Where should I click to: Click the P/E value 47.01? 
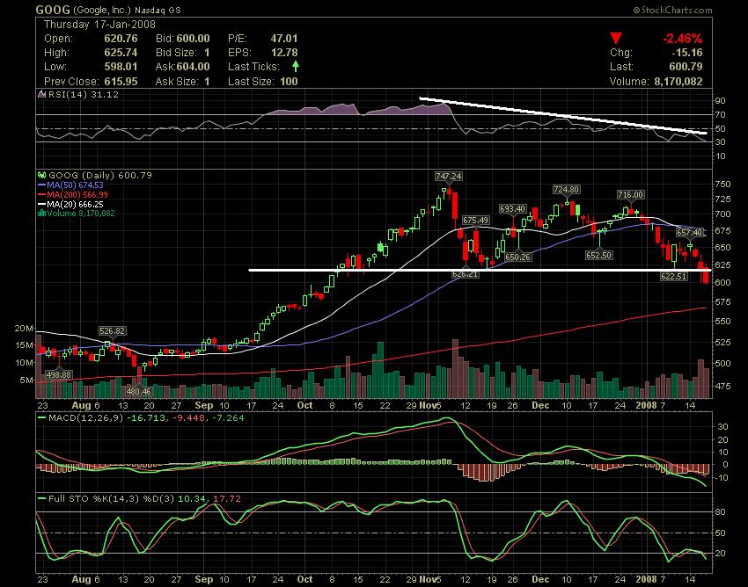[x=284, y=39]
